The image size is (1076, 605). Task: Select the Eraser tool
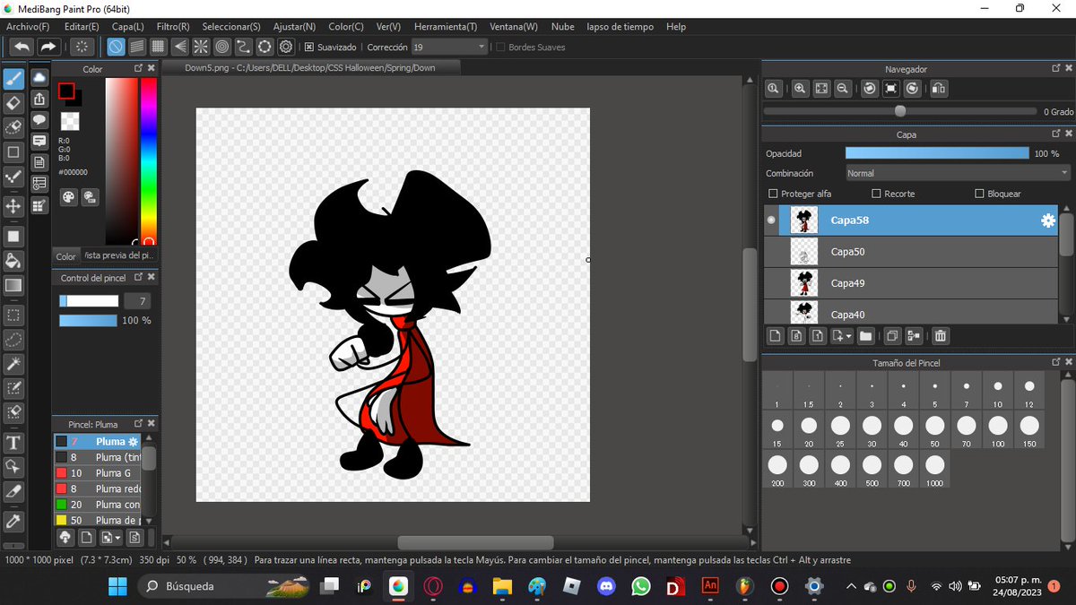[x=13, y=102]
